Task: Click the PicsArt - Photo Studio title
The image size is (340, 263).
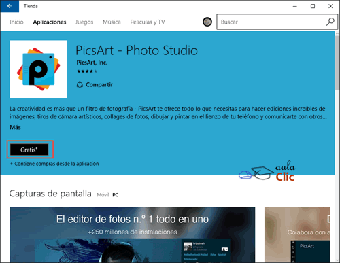Action: 137,50
